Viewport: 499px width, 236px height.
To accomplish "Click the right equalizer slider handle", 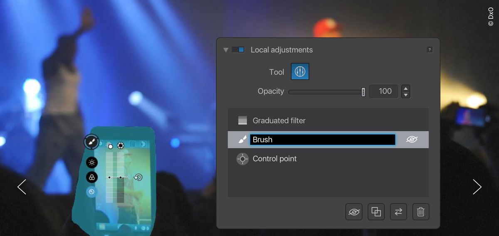I will (121, 177).
